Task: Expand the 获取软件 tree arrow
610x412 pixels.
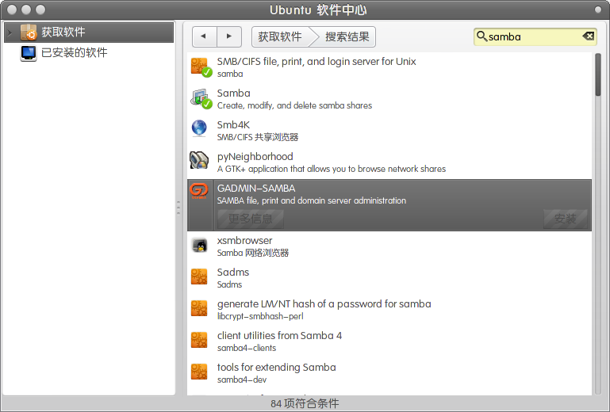Action: click(10, 32)
